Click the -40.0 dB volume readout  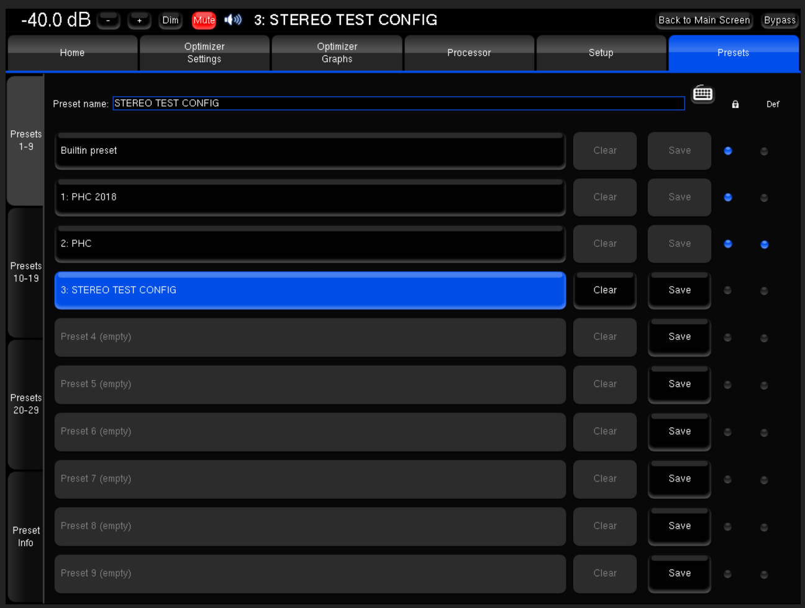(56, 20)
